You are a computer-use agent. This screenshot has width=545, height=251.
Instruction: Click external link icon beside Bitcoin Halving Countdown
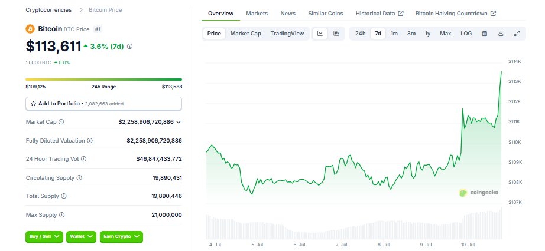pyautogui.click(x=493, y=14)
